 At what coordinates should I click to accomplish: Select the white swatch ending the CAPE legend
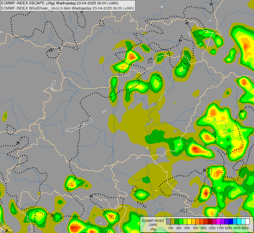[247, 221]
